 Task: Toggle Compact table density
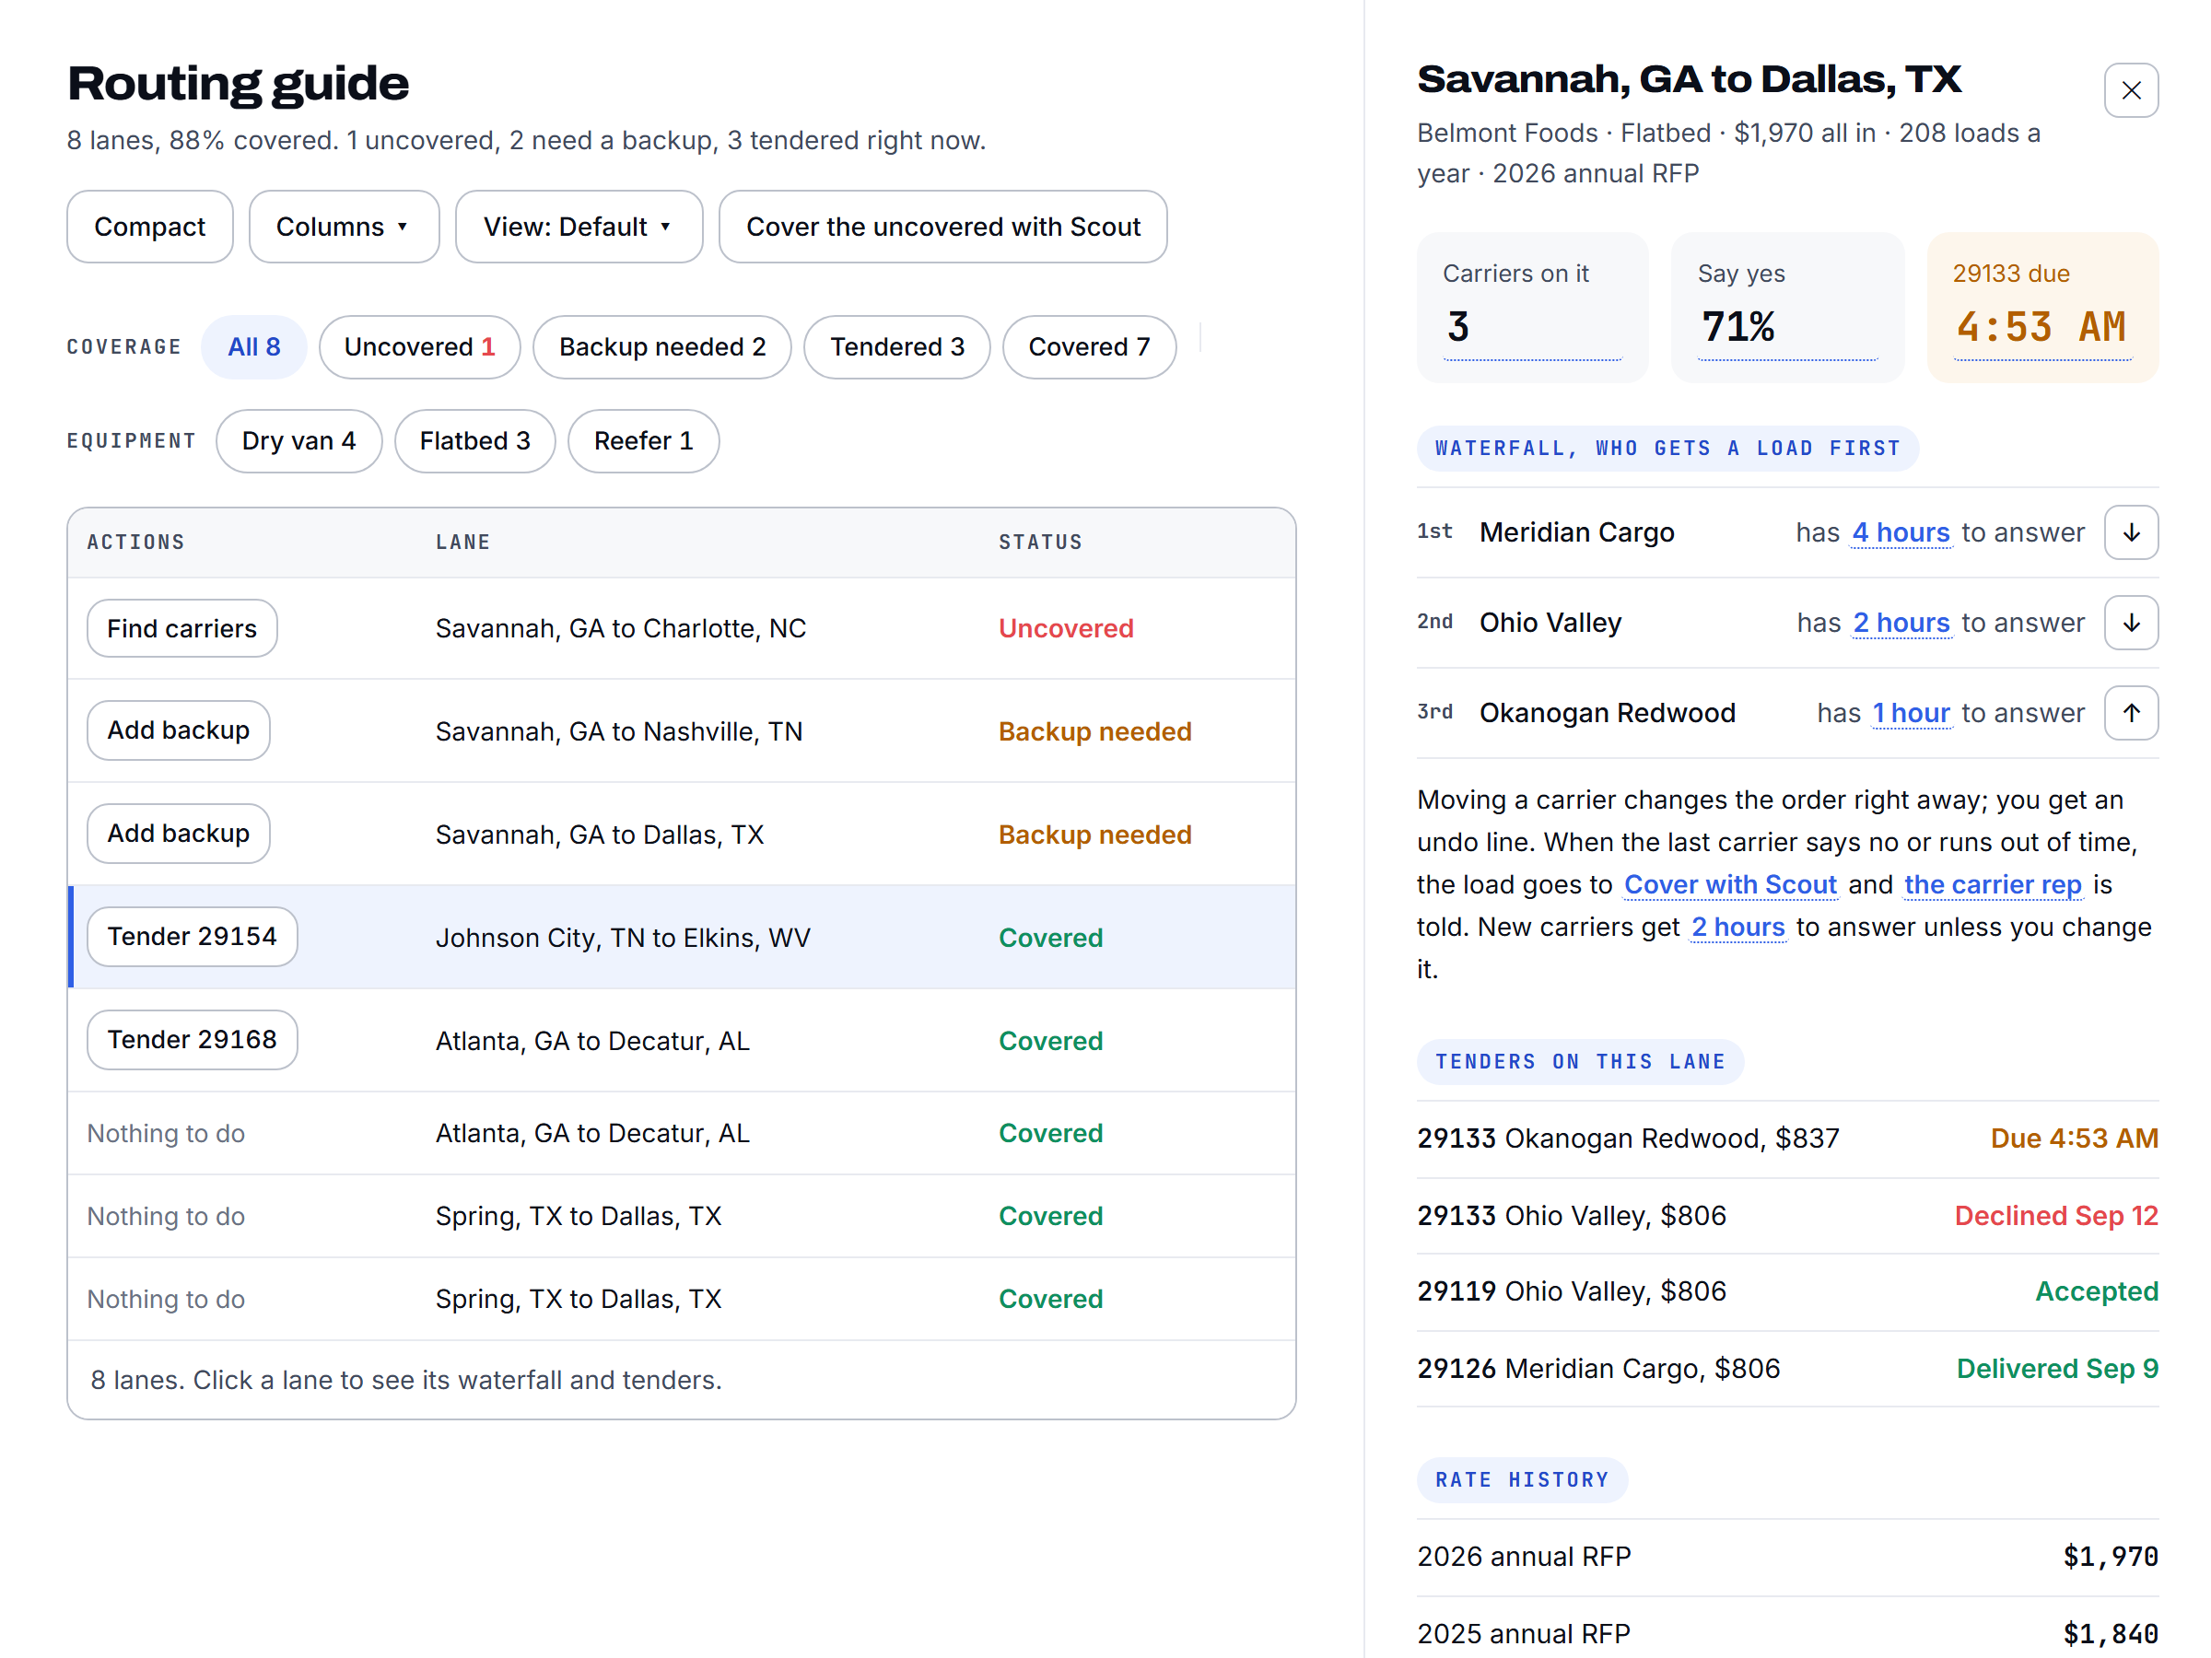(150, 227)
